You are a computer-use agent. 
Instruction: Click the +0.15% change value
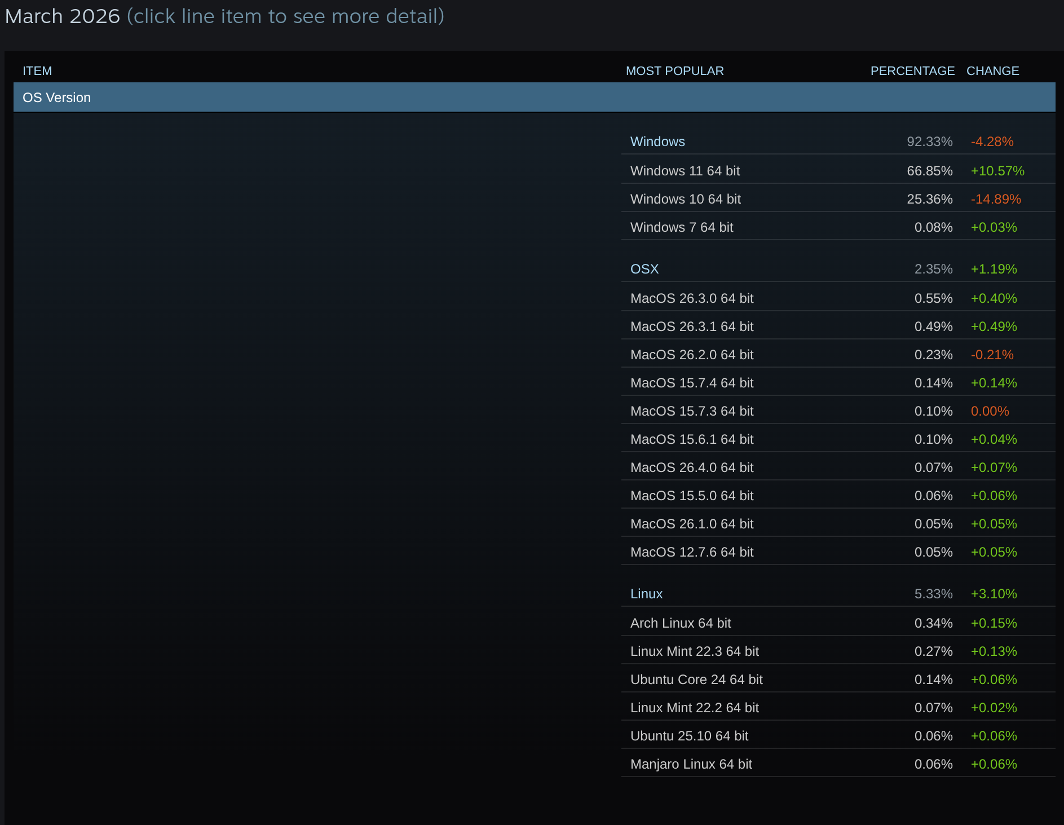(x=994, y=623)
